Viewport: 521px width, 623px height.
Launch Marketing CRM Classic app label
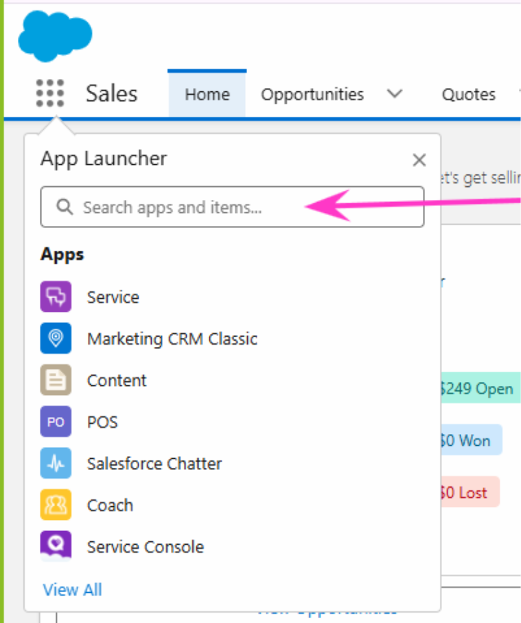[172, 339]
